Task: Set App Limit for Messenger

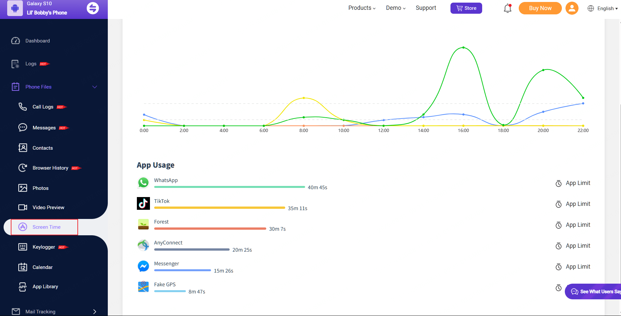Action: click(573, 267)
